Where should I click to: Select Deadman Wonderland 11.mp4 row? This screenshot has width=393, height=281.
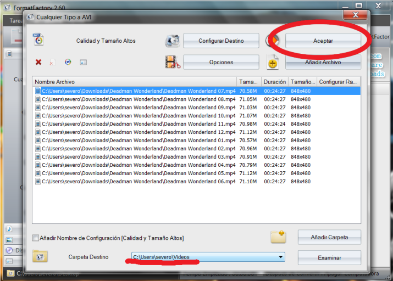click(x=197, y=124)
